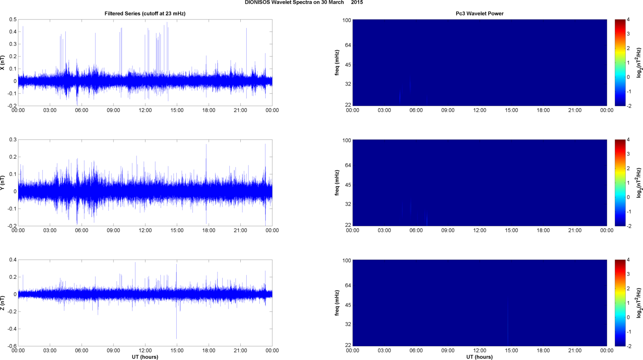
Task: Click the 0.4 tick on the Z (nT) axis
Action: [13, 260]
